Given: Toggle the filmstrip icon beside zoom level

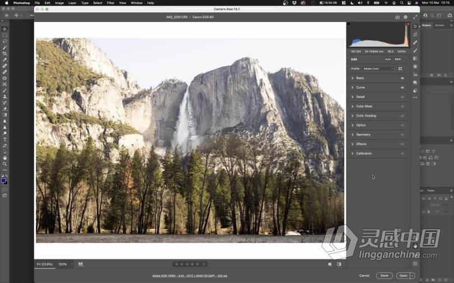Looking at the screenshot, I should [81, 264].
